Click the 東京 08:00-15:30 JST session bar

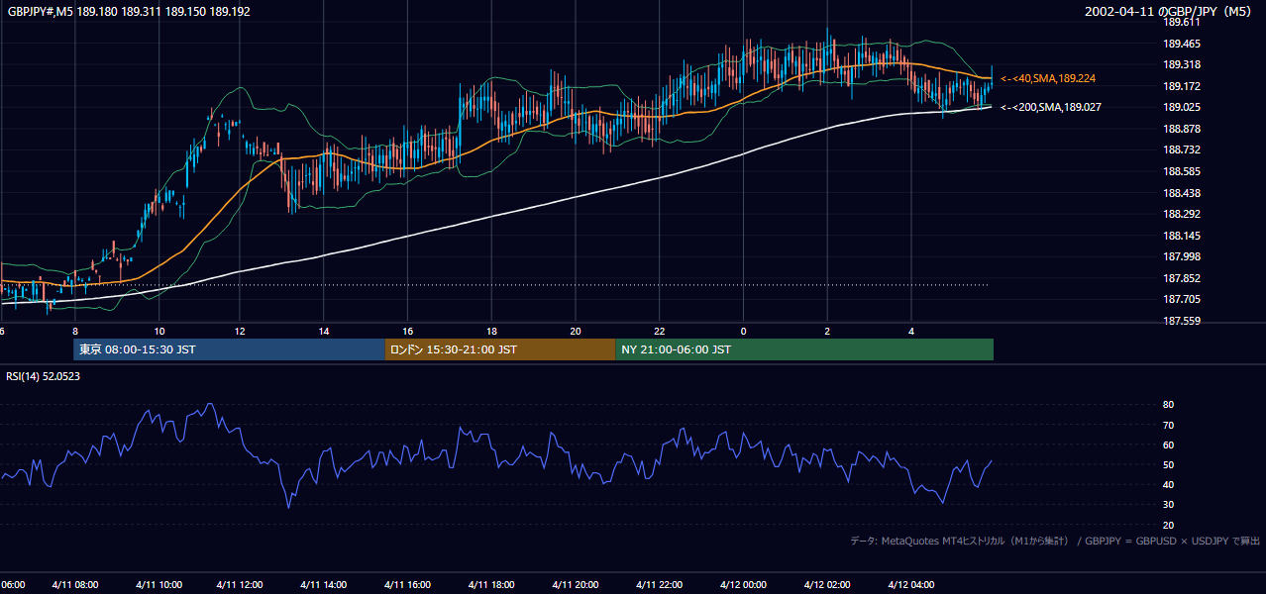coord(229,349)
